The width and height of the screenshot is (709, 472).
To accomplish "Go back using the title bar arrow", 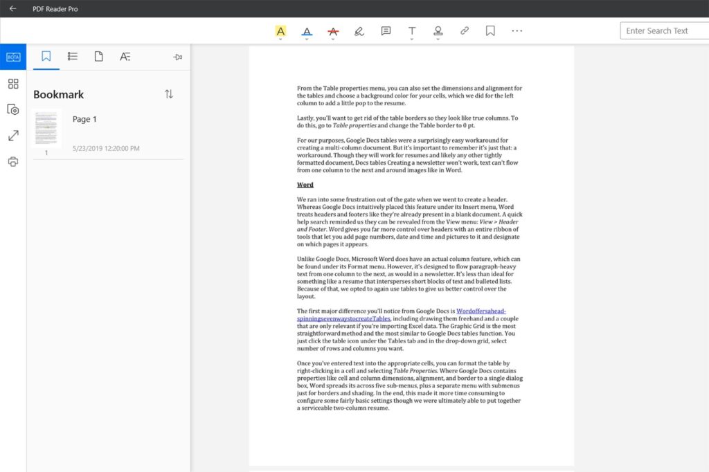I will pyautogui.click(x=12, y=8).
